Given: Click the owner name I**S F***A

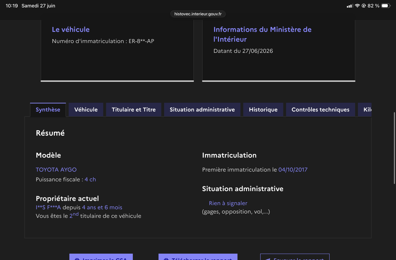Looking at the screenshot, I should [48, 208].
